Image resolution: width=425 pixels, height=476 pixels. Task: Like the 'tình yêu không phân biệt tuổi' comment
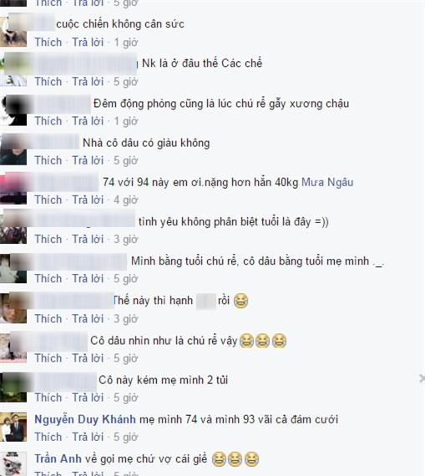[x=48, y=239]
